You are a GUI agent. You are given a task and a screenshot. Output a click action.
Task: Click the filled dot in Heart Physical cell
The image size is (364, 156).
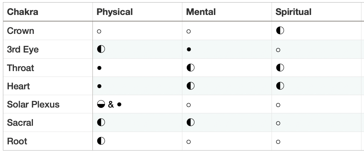pyautogui.click(x=99, y=86)
